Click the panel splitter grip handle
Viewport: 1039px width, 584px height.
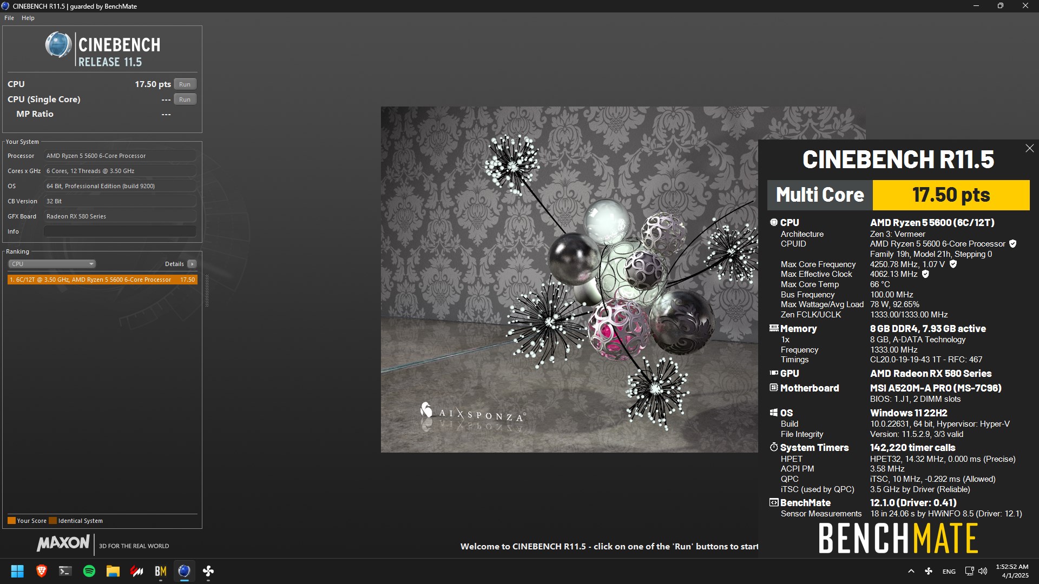point(207,290)
